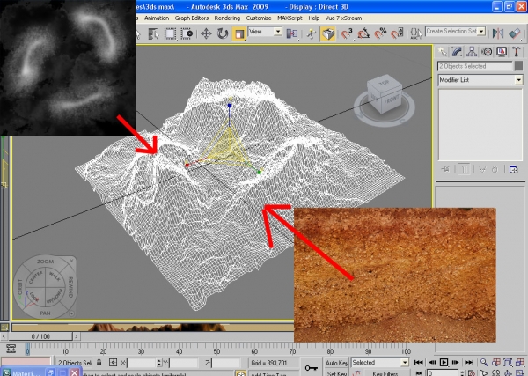This screenshot has height=376, width=528.
Task: Switch to the Create command panel tab
Action: (442, 52)
